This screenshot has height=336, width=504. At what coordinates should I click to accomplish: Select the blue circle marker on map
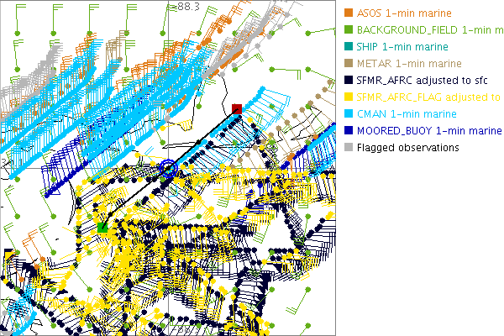tap(168, 168)
